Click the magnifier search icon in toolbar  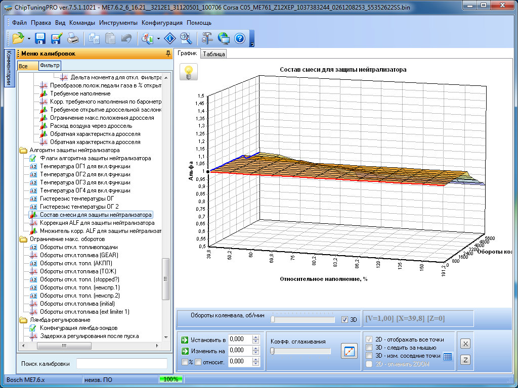(x=186, y=38)
